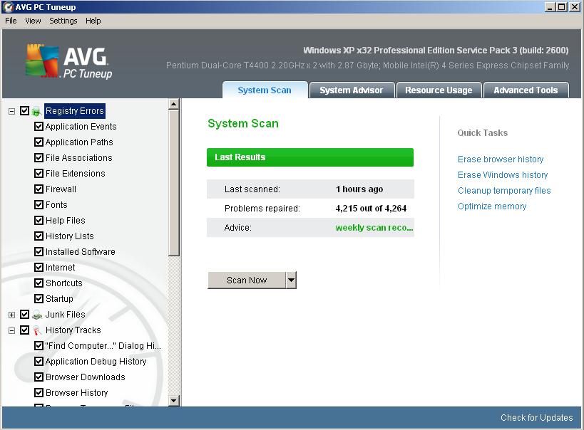Uncheck the Help Files checkbox
The width and height of the screenshot is (584, 430).
tap(39, 220)
